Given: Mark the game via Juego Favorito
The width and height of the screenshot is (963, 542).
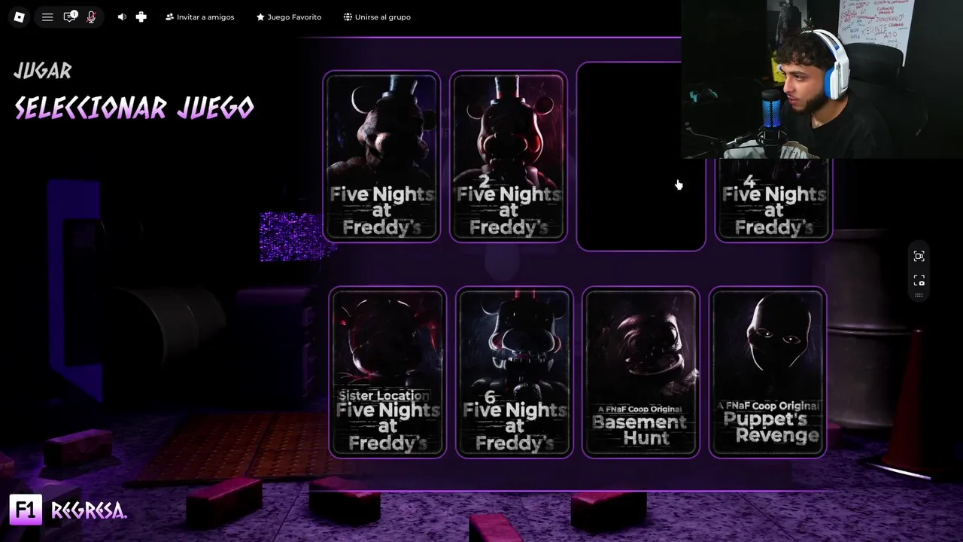Looking at the screenshot, I should (289, 17).
